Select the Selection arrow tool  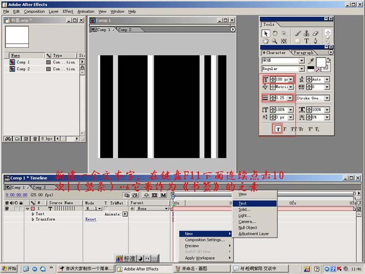coord(266,33)
